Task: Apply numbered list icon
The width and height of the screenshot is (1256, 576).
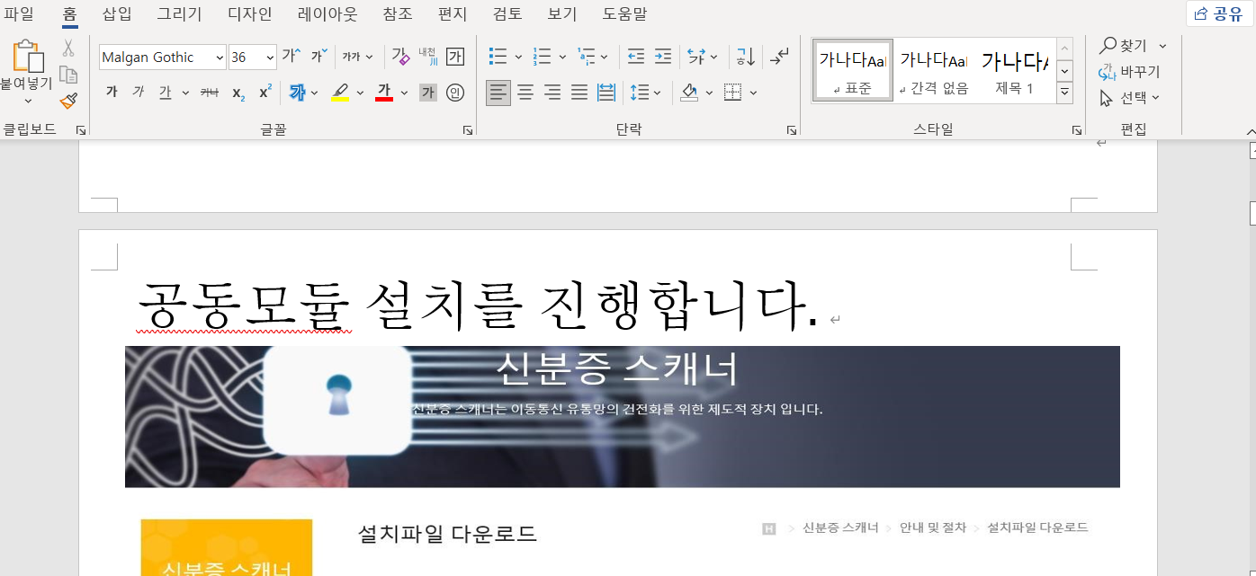Action: 543,57
